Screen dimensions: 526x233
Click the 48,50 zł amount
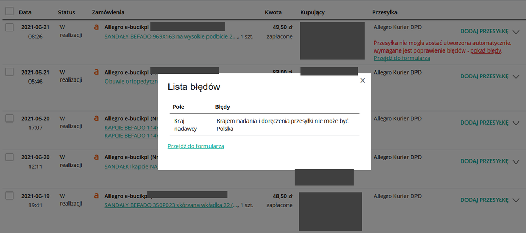coord(282,196)
